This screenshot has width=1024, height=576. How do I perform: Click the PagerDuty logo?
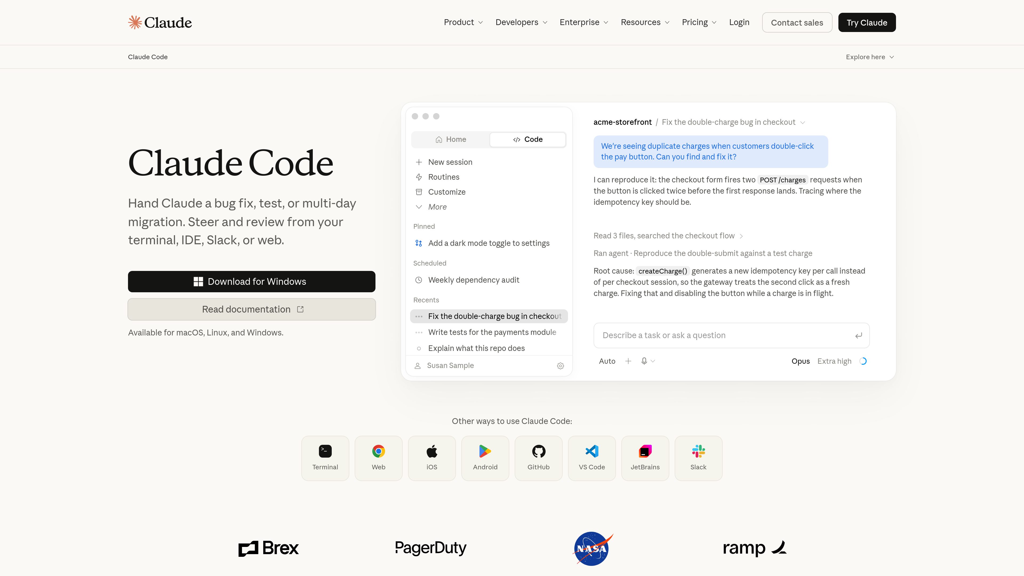point(430,548)
